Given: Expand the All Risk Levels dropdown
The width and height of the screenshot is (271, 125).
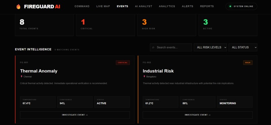Looking at the screenshot, I should coord(210,47).
